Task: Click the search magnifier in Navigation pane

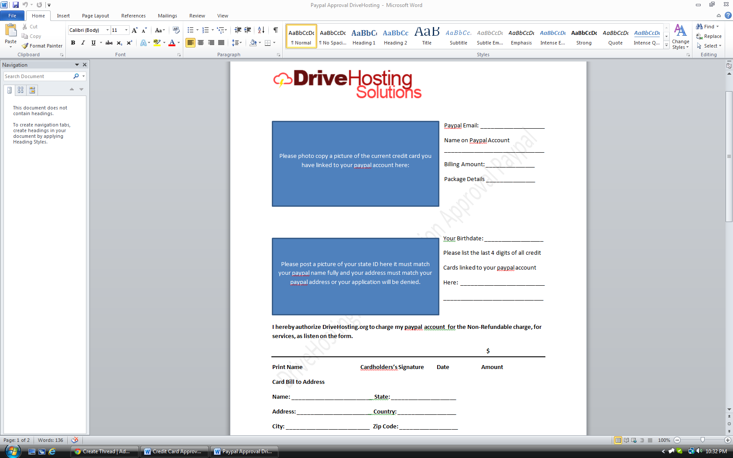Action: click(76, 76)
